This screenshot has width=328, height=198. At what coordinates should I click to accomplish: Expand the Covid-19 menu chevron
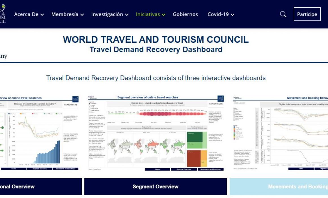click(x=232, y=15)
